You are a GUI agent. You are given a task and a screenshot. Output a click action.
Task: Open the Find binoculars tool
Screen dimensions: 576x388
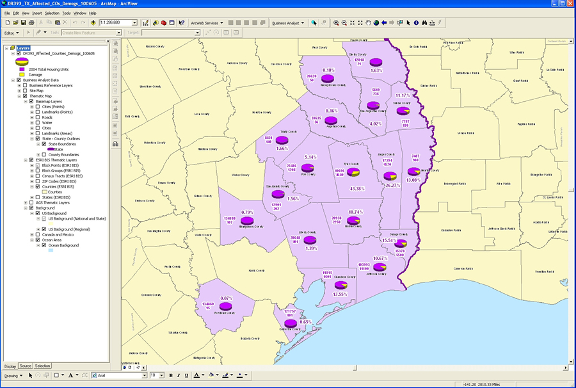(x=424, y=23)
